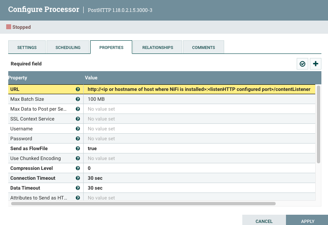Select the Password property name

point(21,139)
